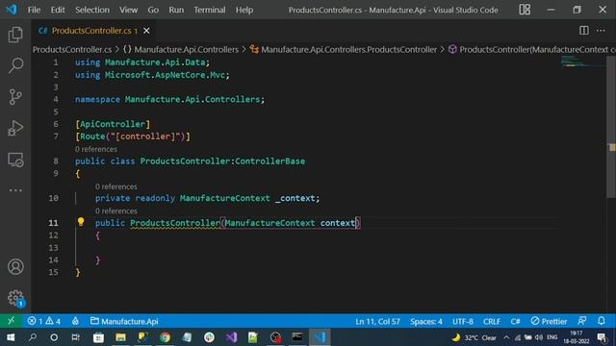Open Source Control view
616x346 pixels.
(15, 96)
